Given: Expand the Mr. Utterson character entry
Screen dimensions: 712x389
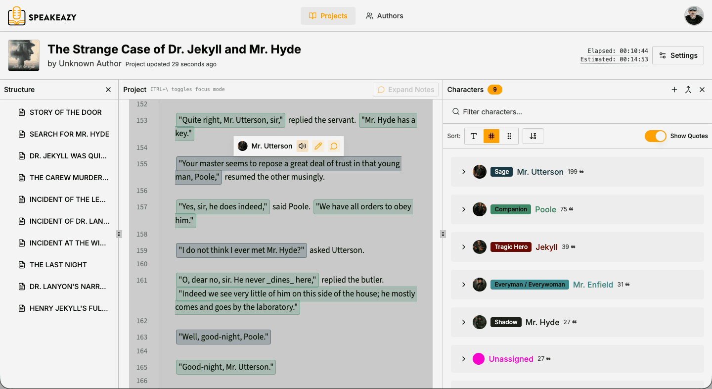Looking at the screenshot, I should (x=464, y=172).
